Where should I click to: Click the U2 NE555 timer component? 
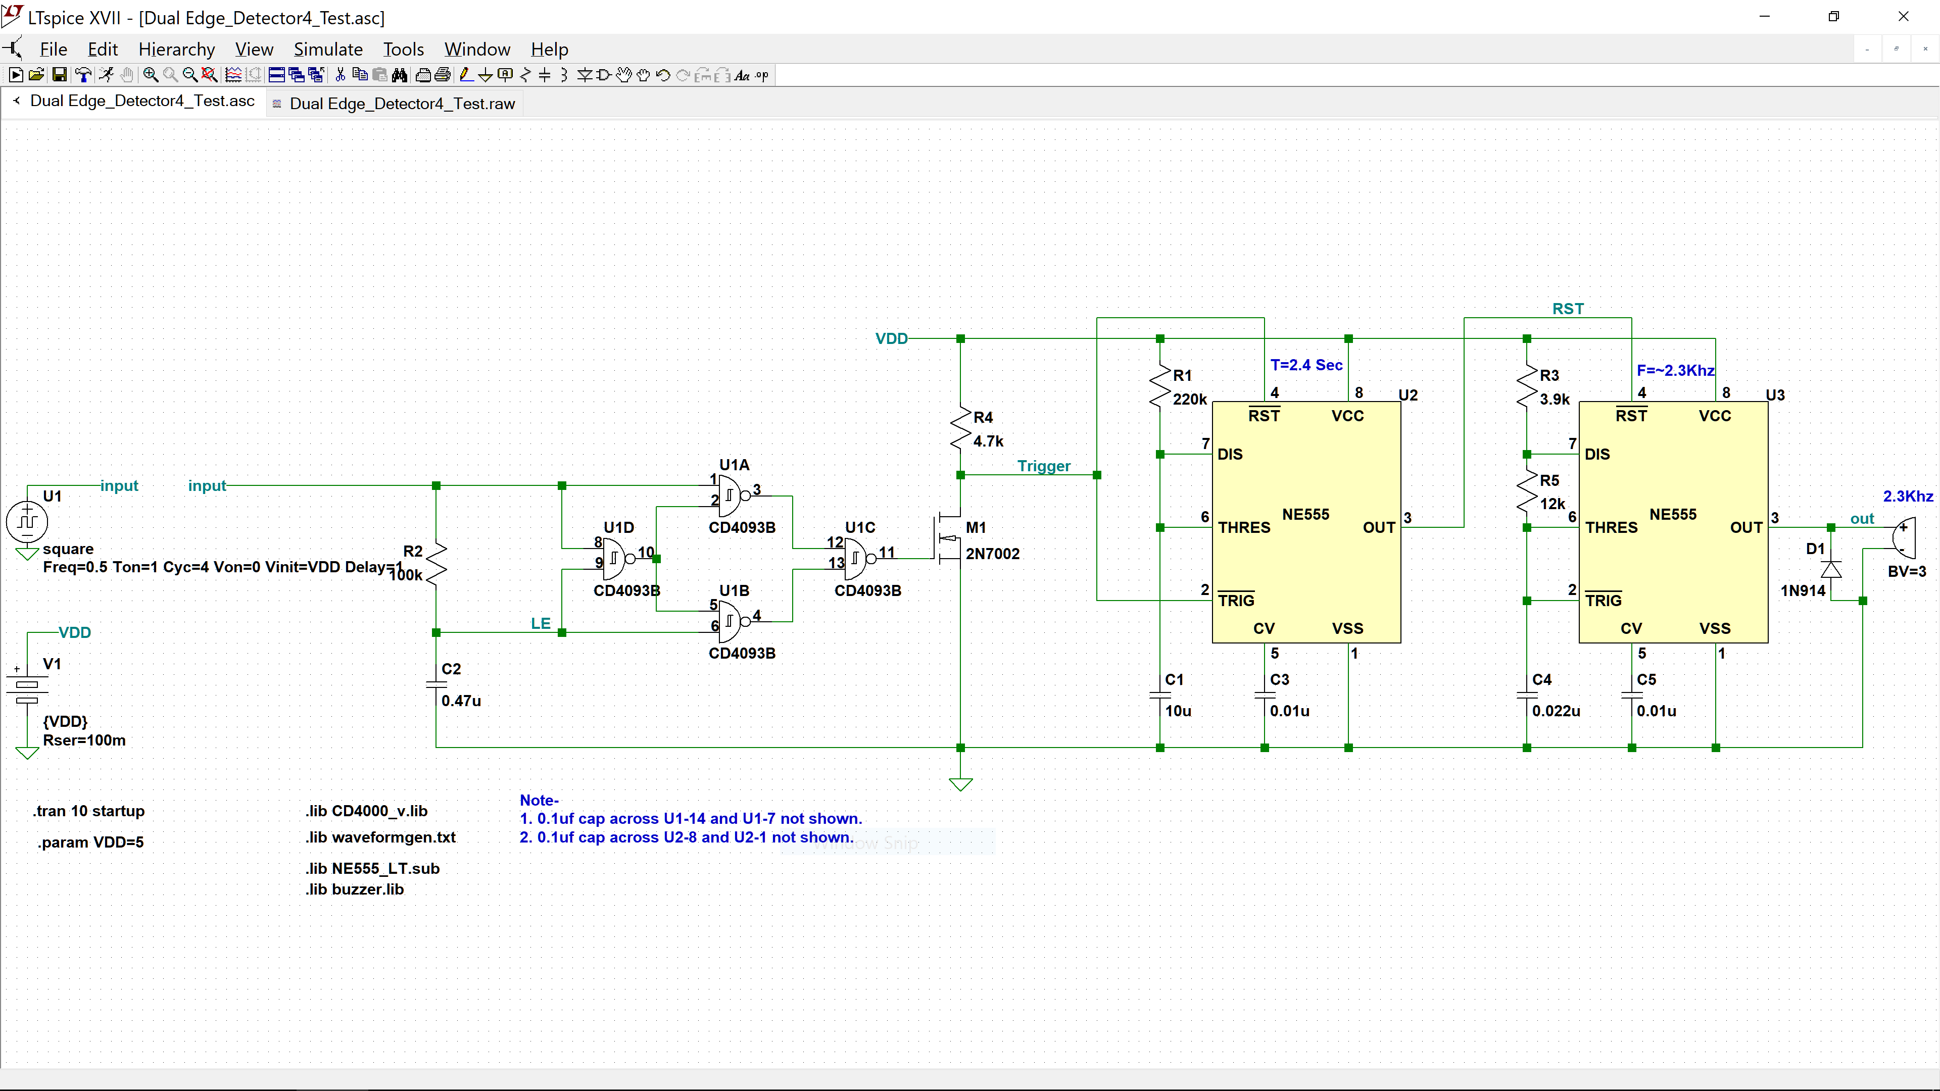(x=1306, y=522)
